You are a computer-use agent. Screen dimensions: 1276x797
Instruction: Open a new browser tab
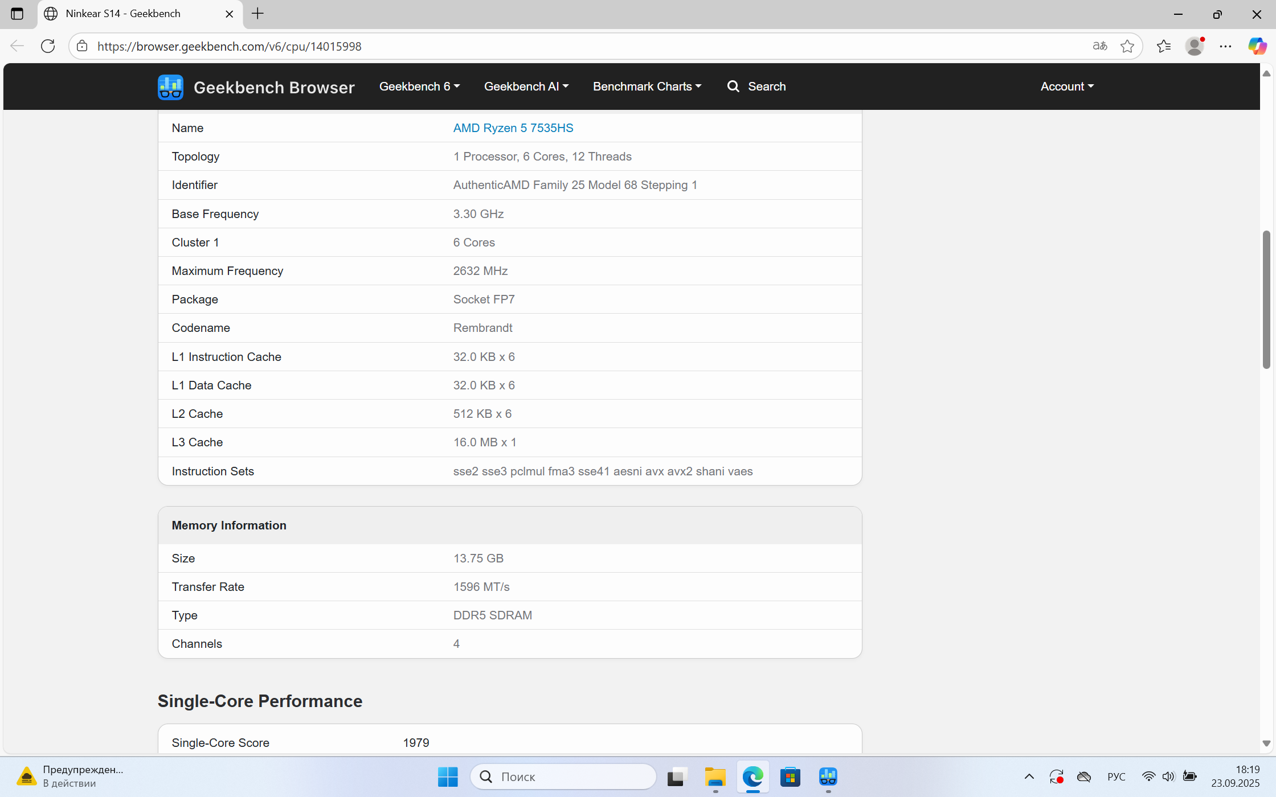pos(257,14)
